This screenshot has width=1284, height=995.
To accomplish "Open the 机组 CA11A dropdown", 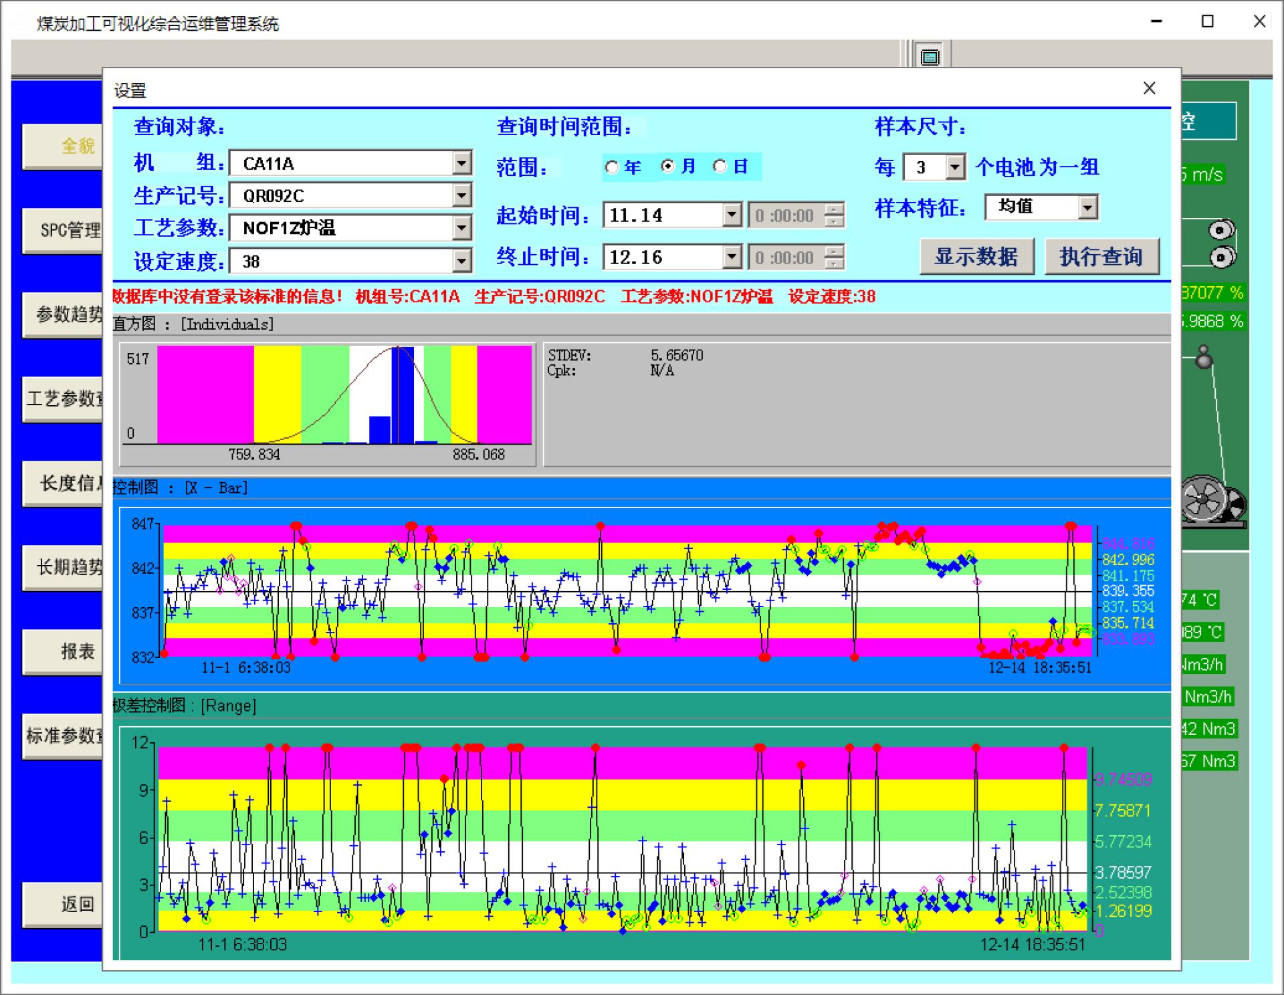I will pyautogui.click(x=461, y=163).
